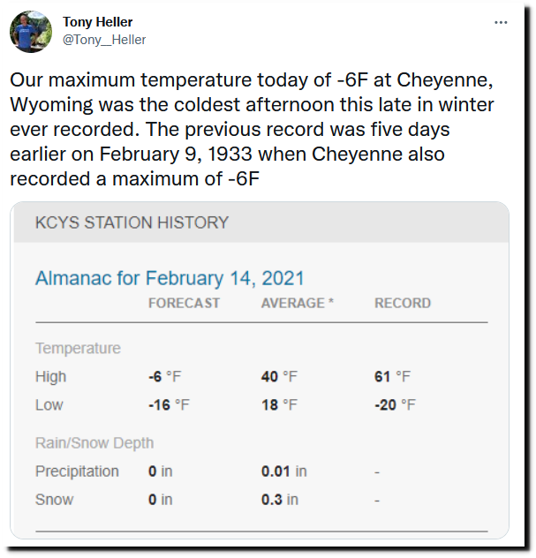Open Tony Heller's profile picture
The image size is (536, 558).
pos(31,31)
